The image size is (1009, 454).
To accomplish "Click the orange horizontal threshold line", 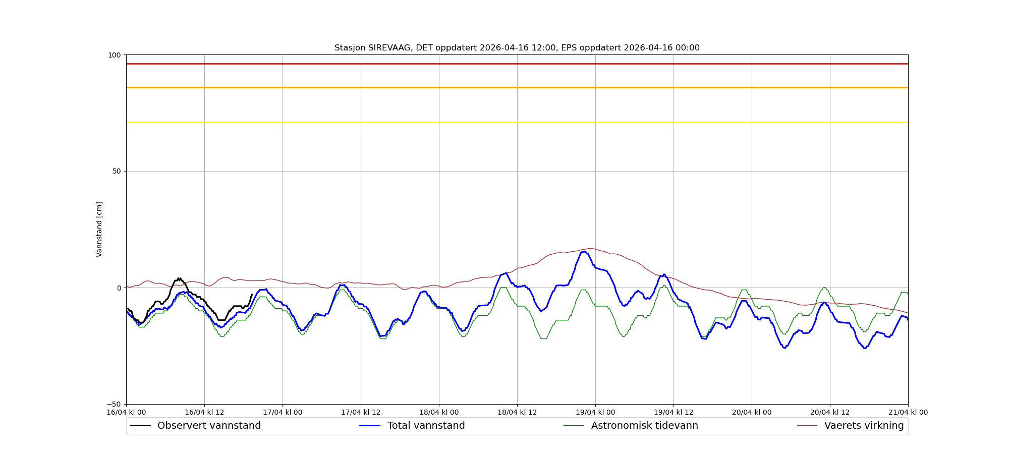I will 517,88.
